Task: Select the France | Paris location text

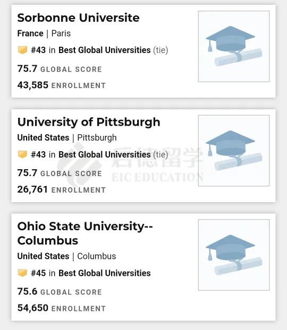Action: pos(44,33)
